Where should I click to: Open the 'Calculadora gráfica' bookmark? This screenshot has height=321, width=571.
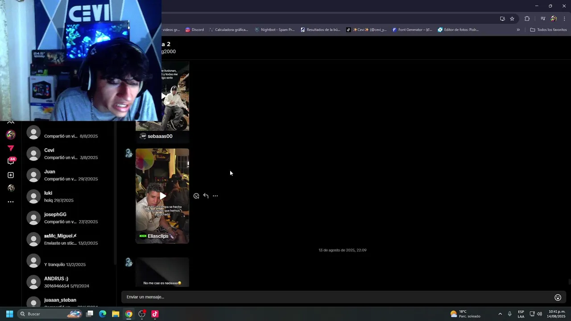[x=228, y=30]
